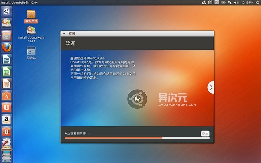Launch Firefox web browser from the launcher
The width and height of the screenshot is (261, 163).
(x=6, y=47)
